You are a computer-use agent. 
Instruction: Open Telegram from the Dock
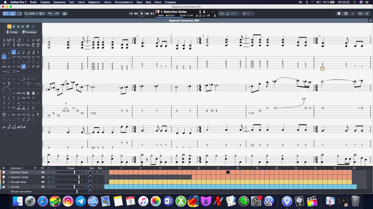click(x=80, y=201)
